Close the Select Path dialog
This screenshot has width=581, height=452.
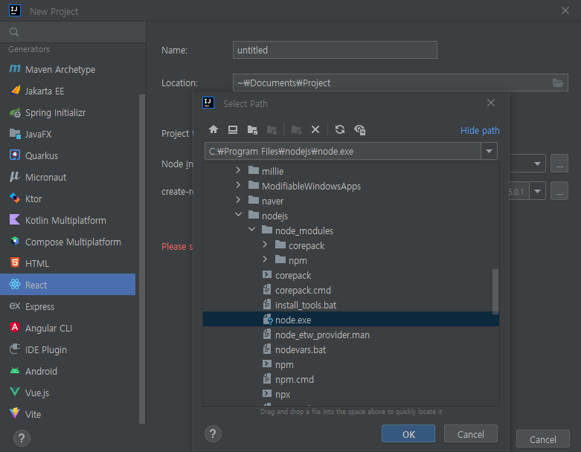pos(490,103)
